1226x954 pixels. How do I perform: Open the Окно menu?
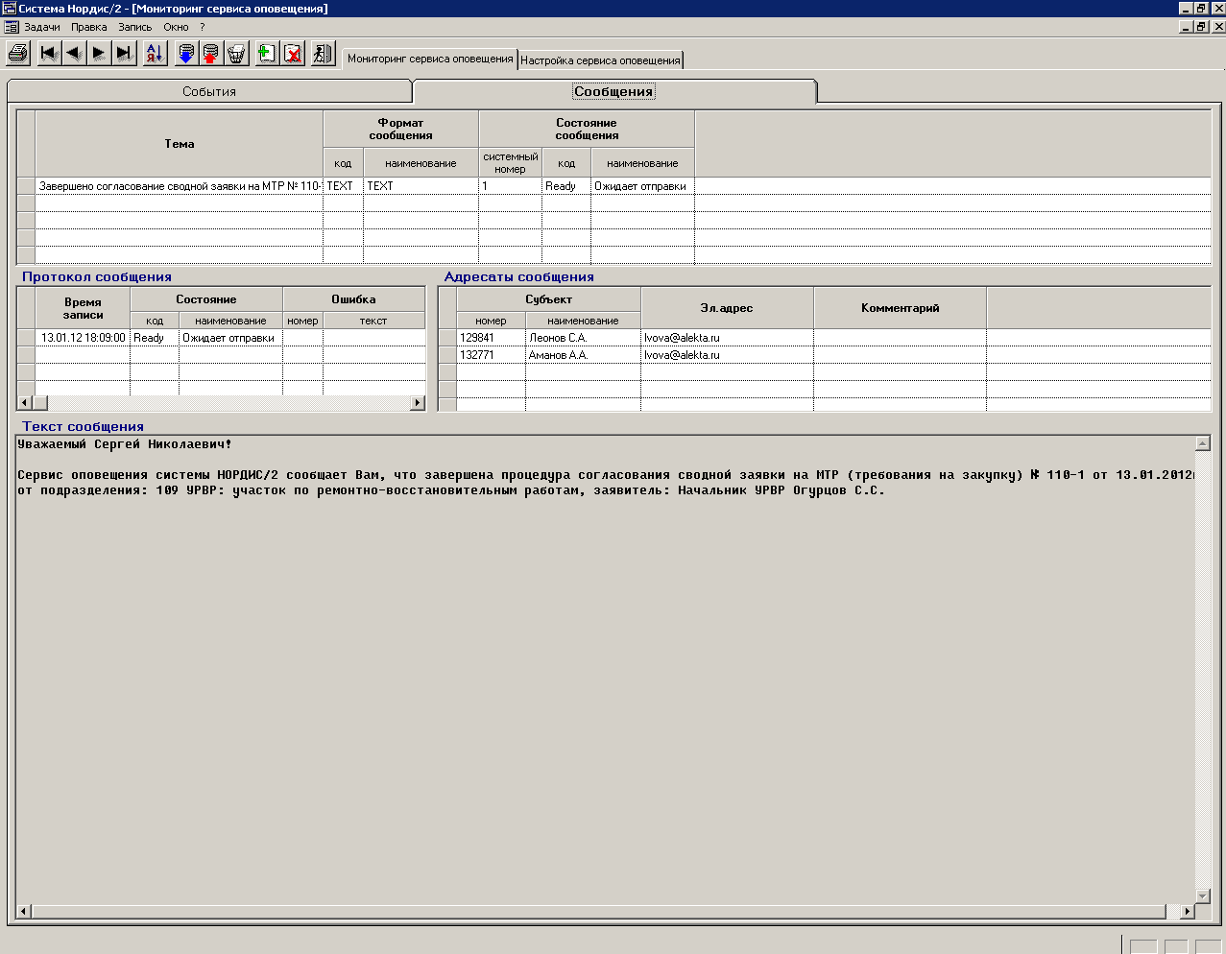tap(176, 27)
